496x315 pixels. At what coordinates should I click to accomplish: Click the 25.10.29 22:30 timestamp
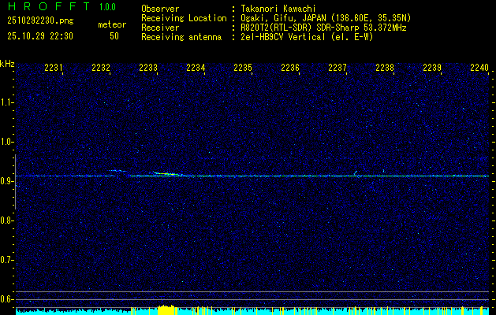point(39,36)
